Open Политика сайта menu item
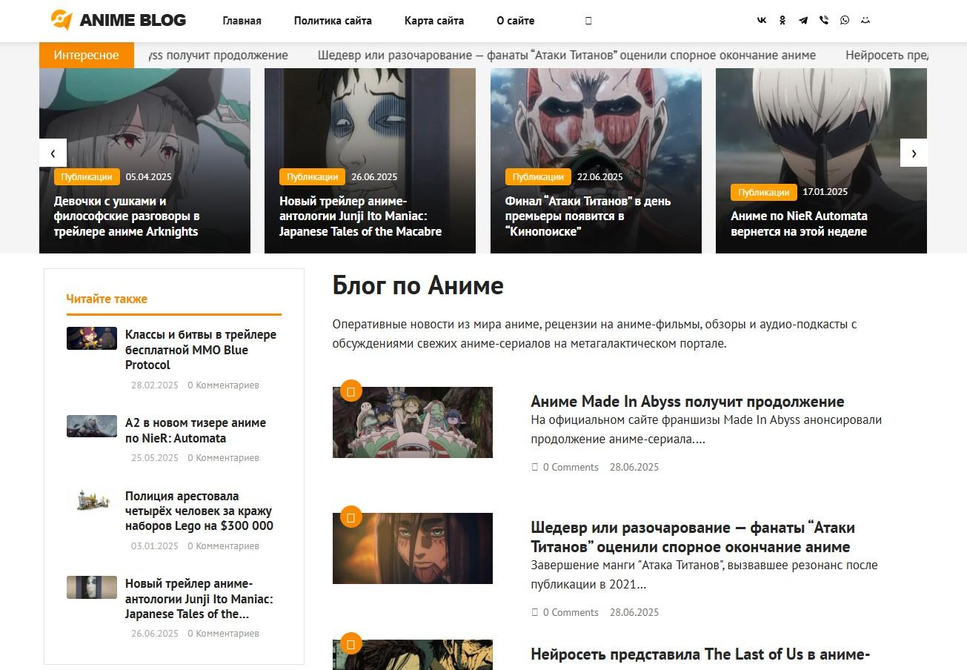The width and height of the screenshot is (967, 670). click(x=333, y=21)
